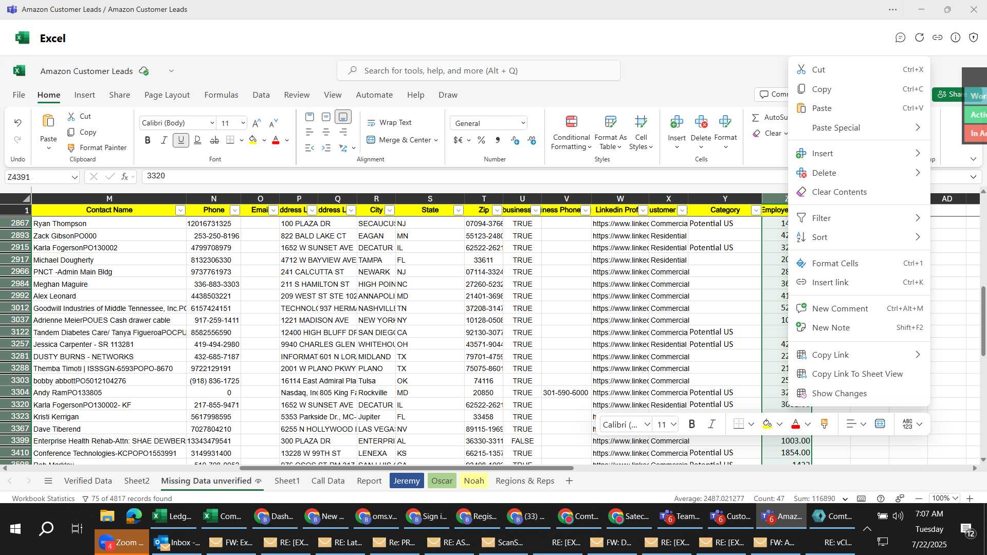987x555 pixels.
Task: Click the Undo arrow icon
Action: click(17, 122)
